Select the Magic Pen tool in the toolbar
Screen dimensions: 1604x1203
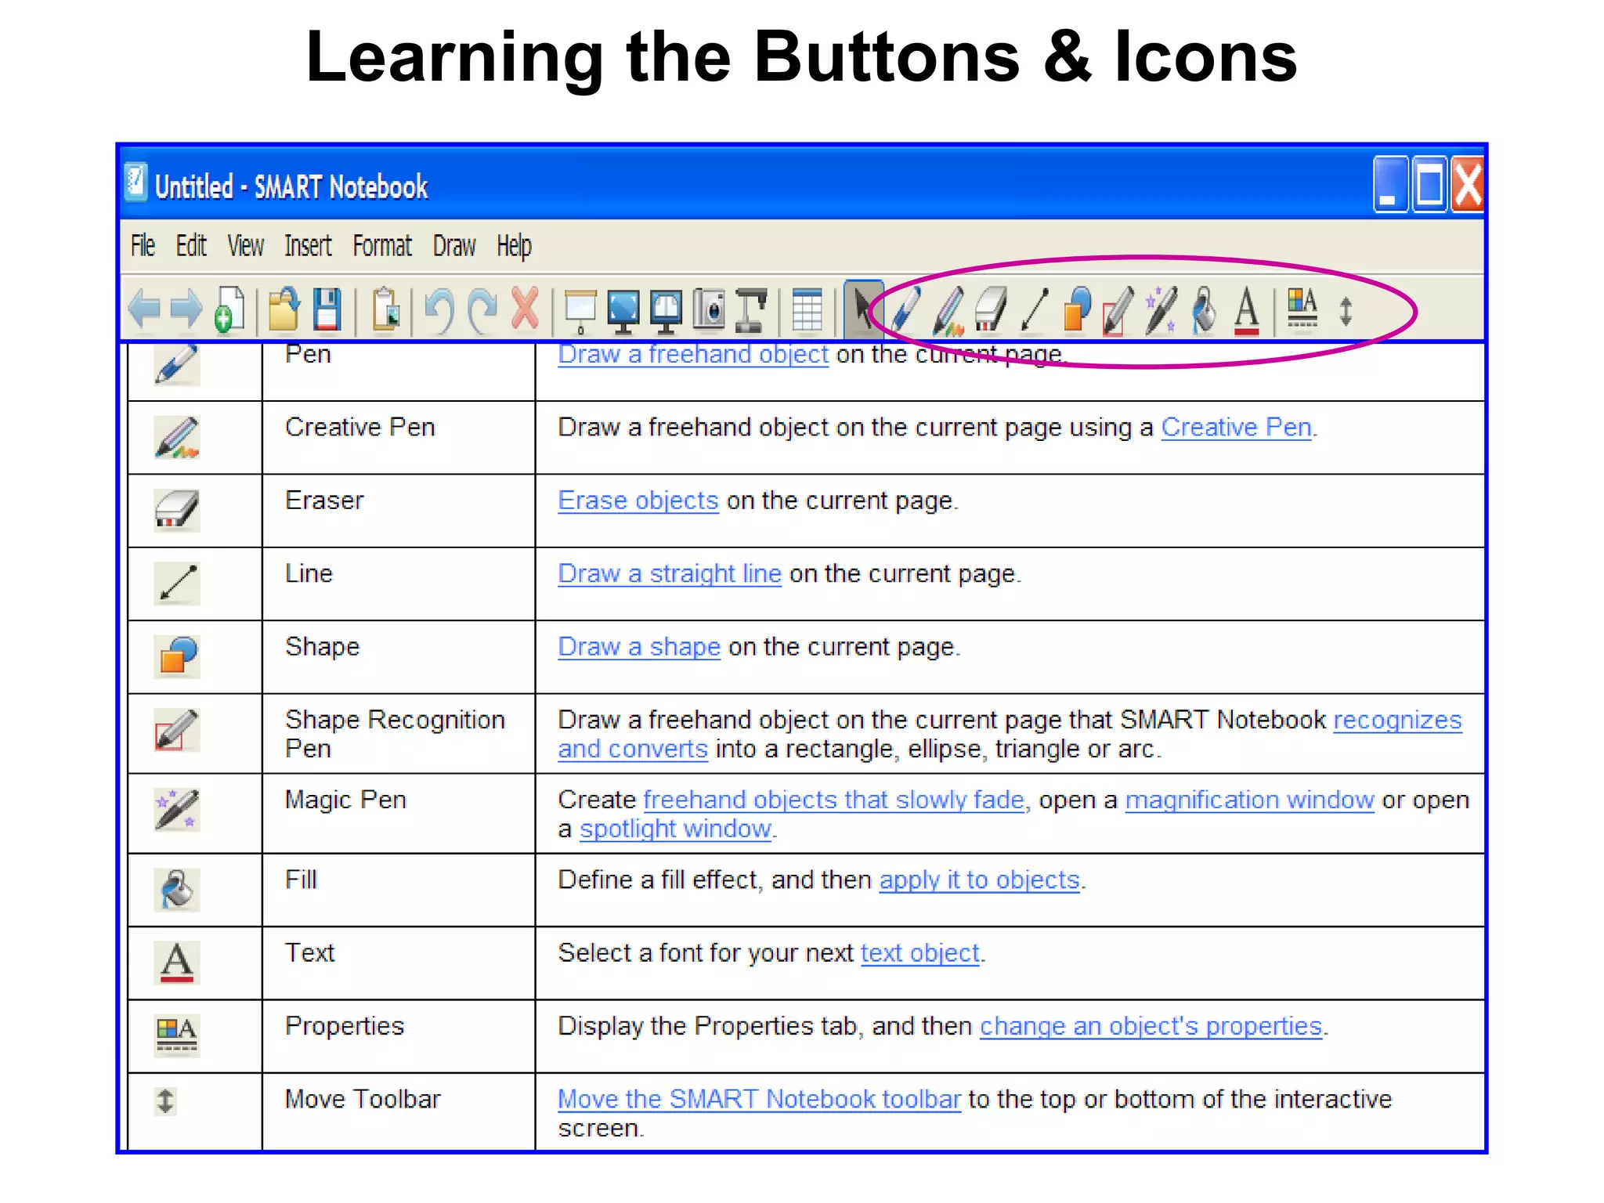pos(1161,310)
